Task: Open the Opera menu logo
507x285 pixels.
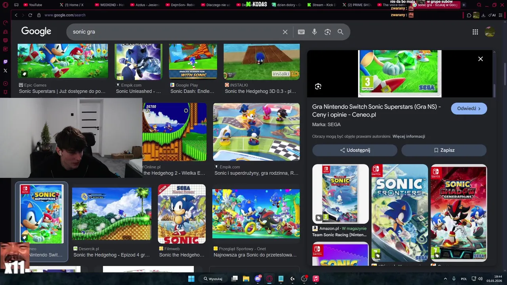Action: (5, 5)
